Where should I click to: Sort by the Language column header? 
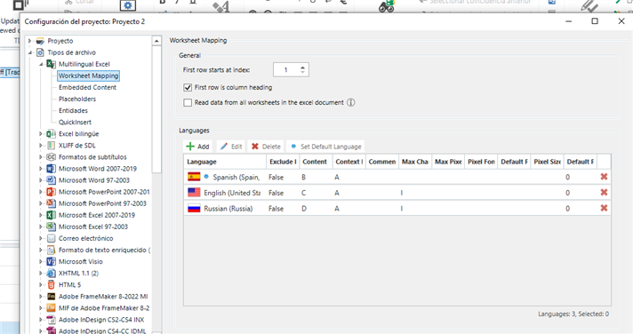[225, 162]
